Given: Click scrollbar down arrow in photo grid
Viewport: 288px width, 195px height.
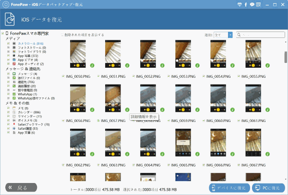Looking at the screenshot, I should pos(286,179).
